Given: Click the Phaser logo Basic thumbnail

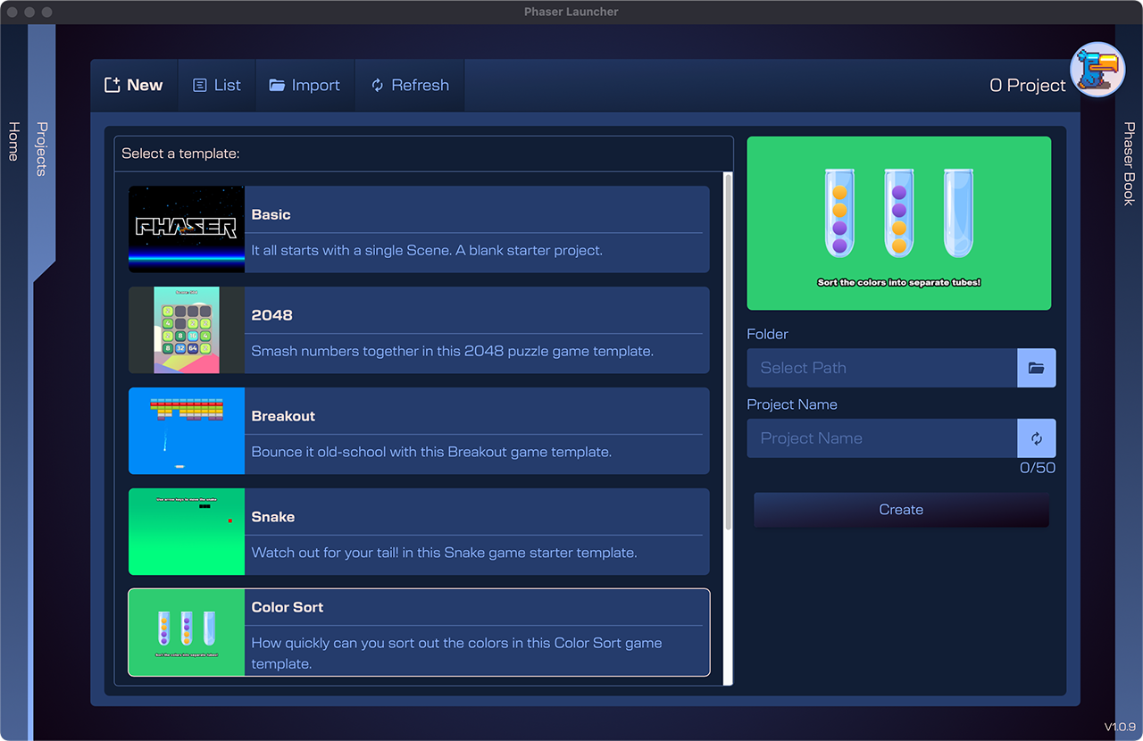Looking at the screenshot, I should point(187,229).
